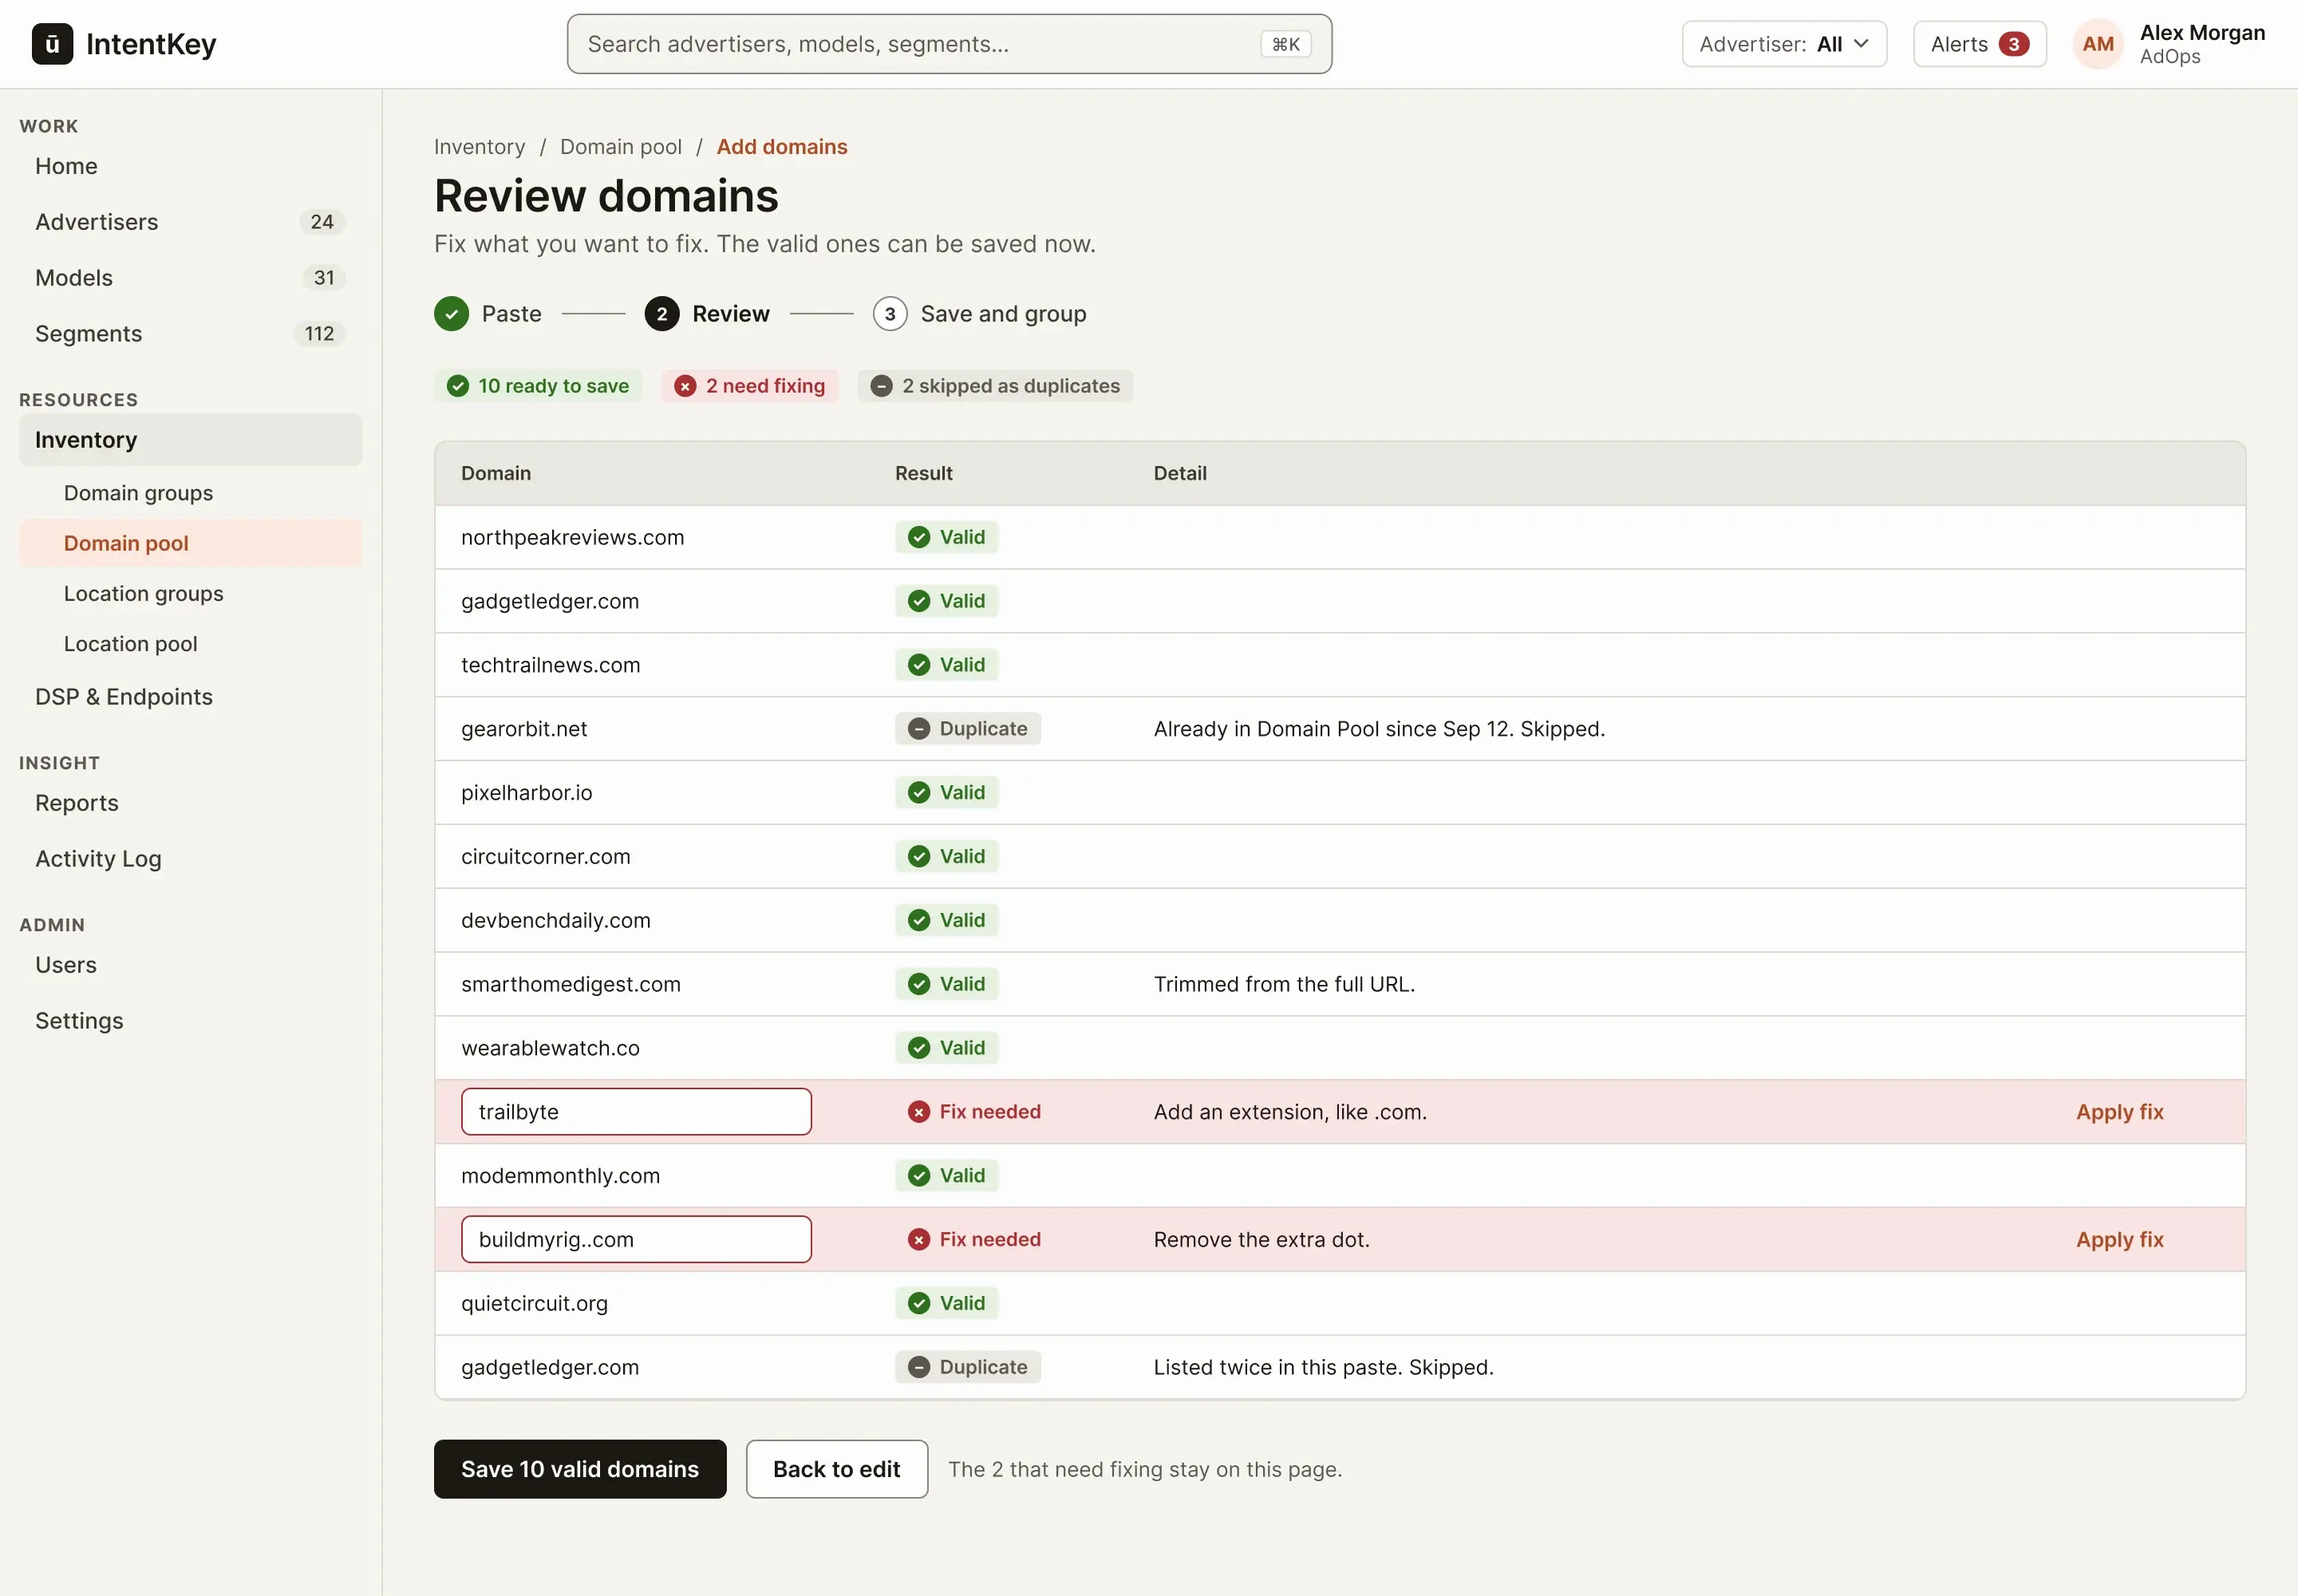Open the Advertisers section
This screenshot has height=1596, width=2298.
(x=190, y=222)
